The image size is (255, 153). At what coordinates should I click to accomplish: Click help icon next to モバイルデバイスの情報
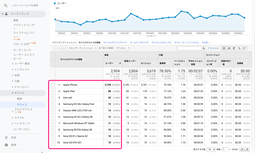click(x=84, y=59)
